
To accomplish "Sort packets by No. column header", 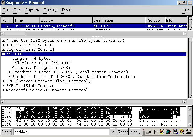I will coord(7,20).
